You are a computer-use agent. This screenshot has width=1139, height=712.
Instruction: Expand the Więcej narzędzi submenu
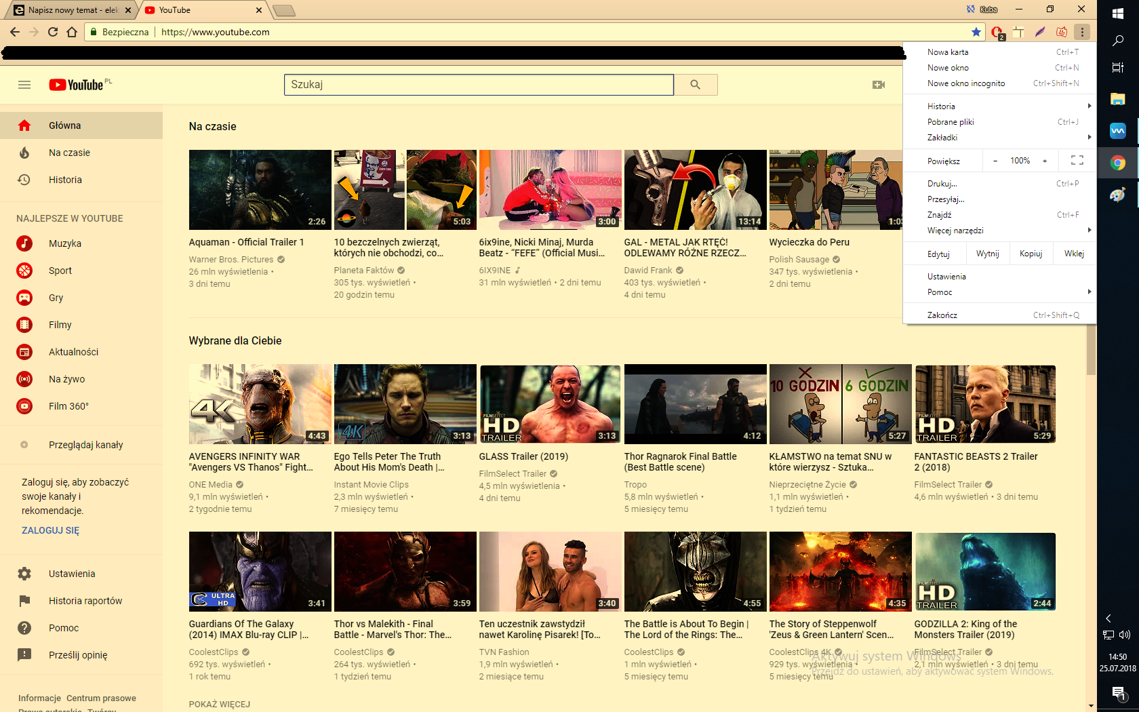pos(1000,231)
